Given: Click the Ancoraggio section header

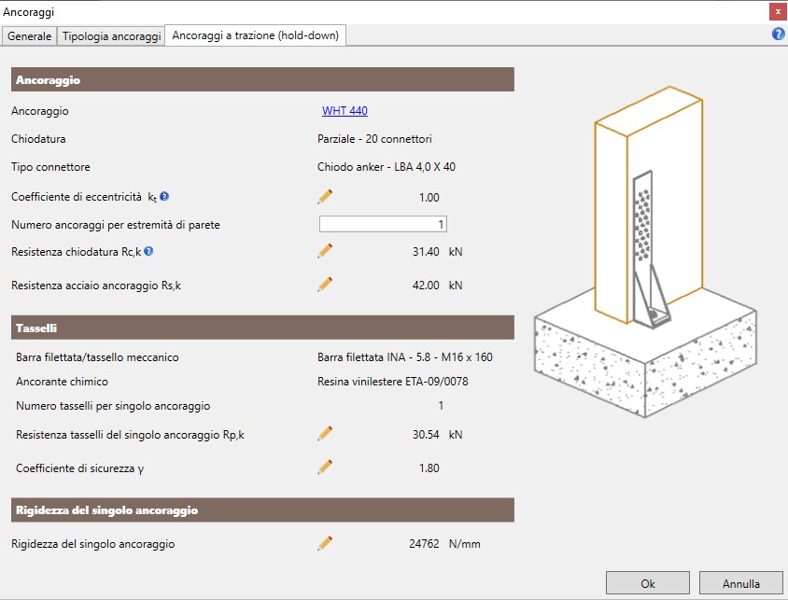Looking at the screenshot, I should tap(262, 79).
